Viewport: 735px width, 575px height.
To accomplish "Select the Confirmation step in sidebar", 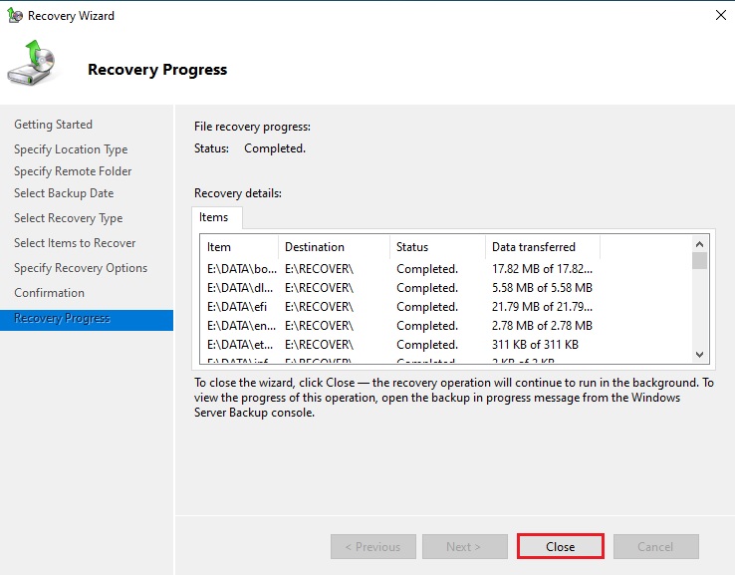I will [50, 293].
